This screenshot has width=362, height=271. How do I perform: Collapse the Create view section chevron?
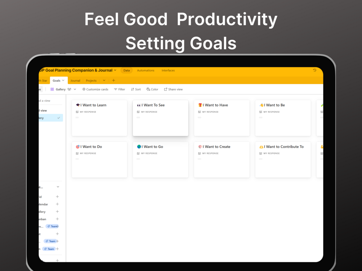[58, 187]
